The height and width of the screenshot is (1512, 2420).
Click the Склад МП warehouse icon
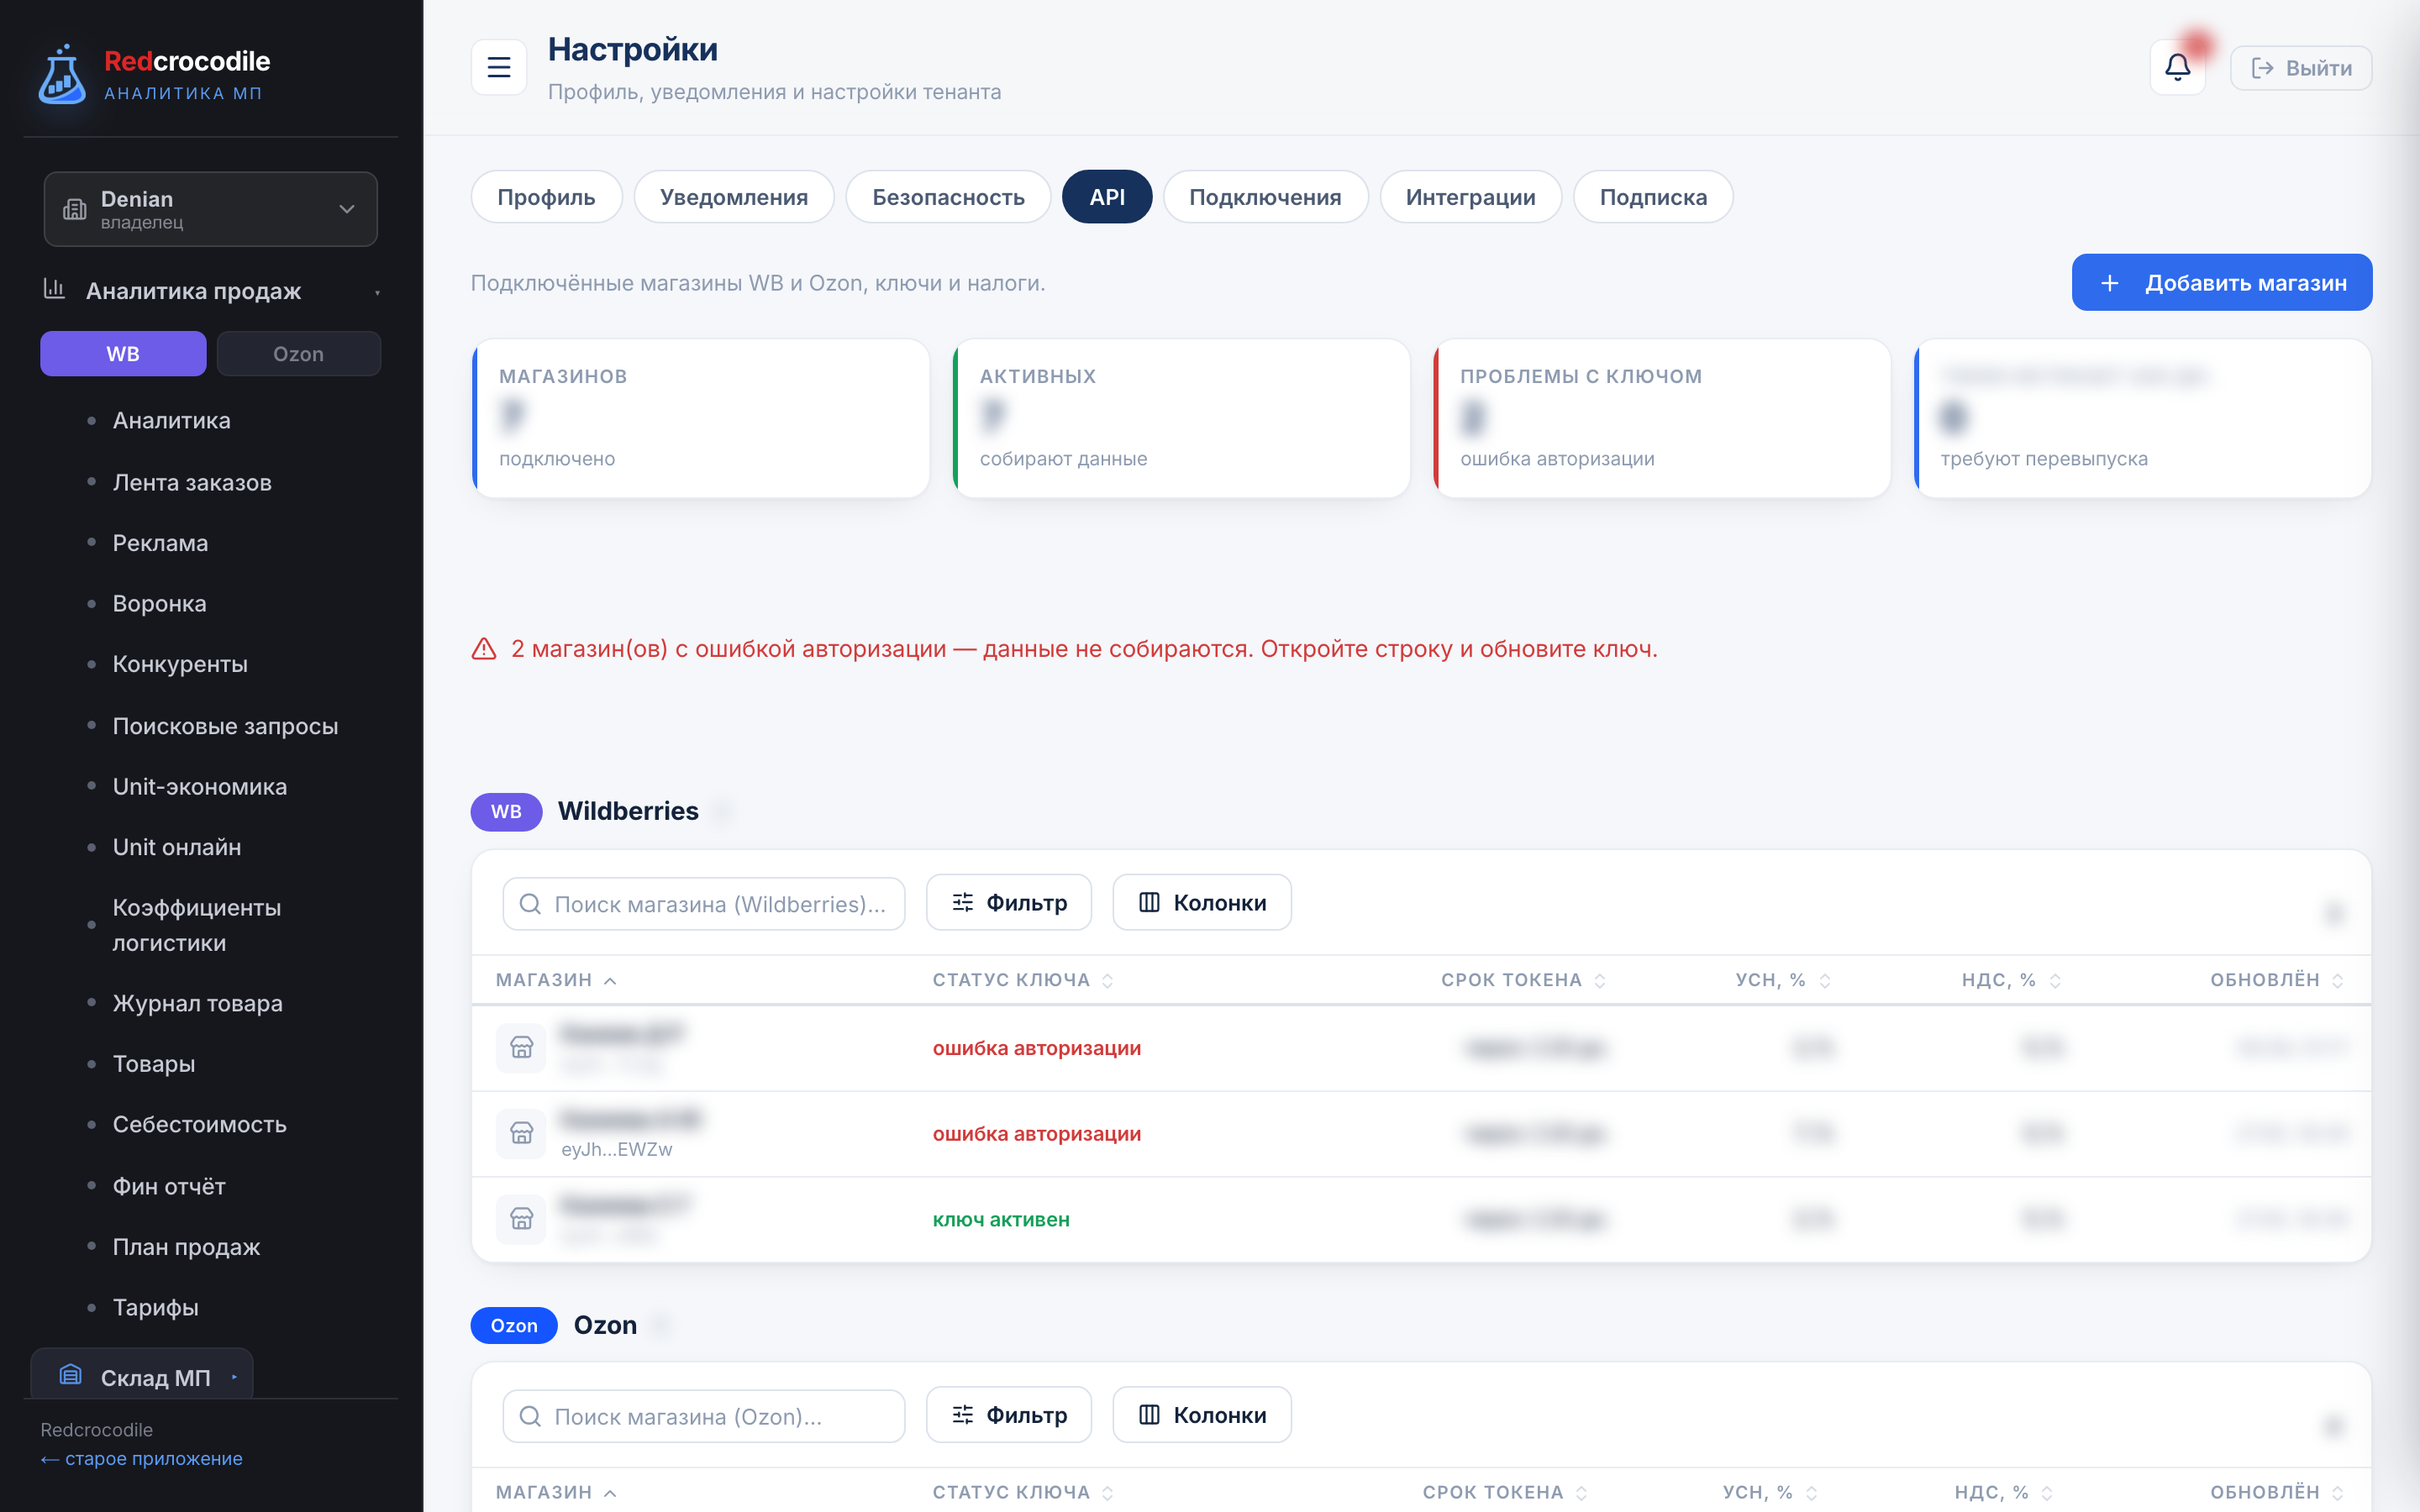(70, 1375)
